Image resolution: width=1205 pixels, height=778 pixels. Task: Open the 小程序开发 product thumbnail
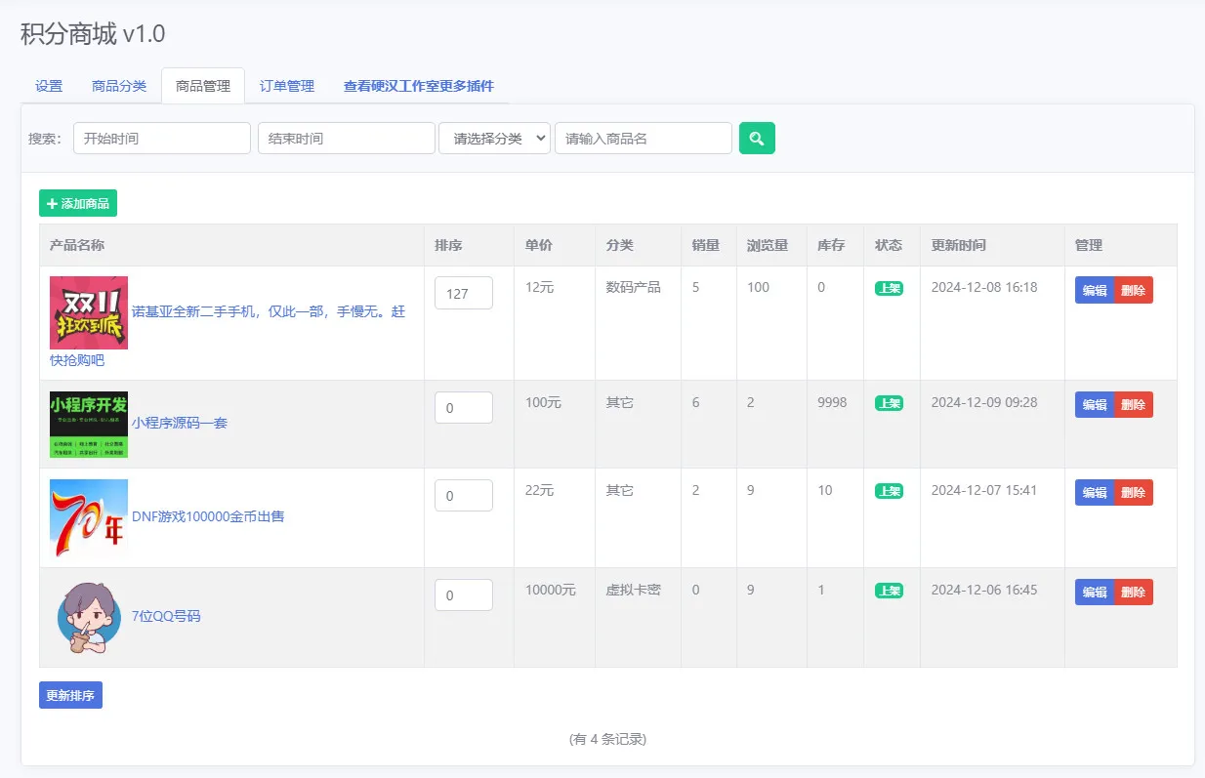[x=89, y=425]
